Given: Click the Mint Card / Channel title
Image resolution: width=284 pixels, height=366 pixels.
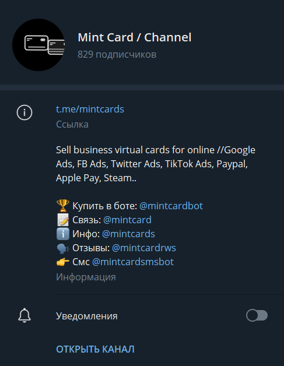Looking at the screenshot, I should (135, 37).
